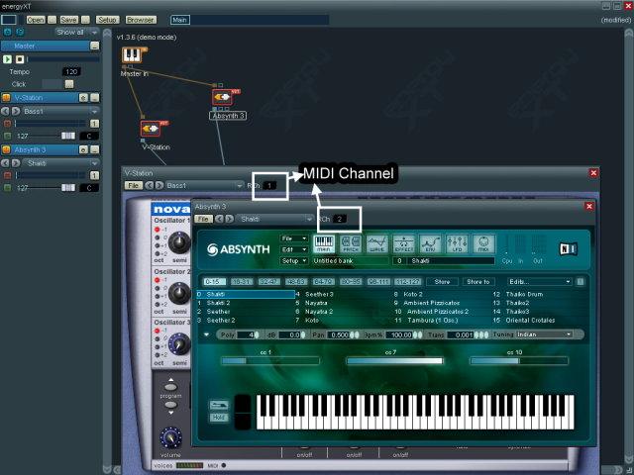The image size is (634, 475).
Task: Go to previous Absynth 3 preset in sidebar
Action: 5,163
